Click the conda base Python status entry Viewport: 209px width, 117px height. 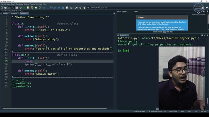tap(157, 111)
